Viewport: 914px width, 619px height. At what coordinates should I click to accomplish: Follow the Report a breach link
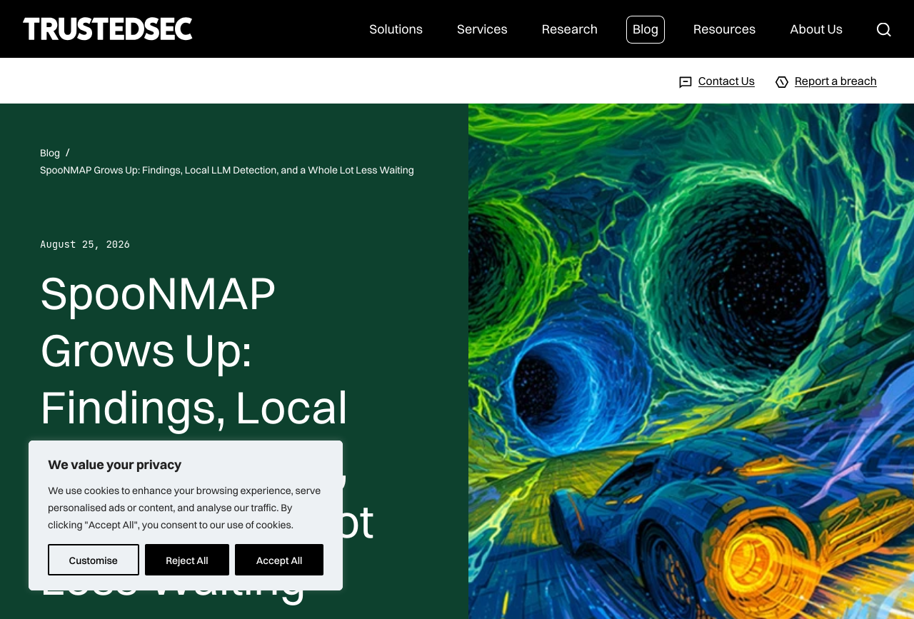click(x=835, y=81)
